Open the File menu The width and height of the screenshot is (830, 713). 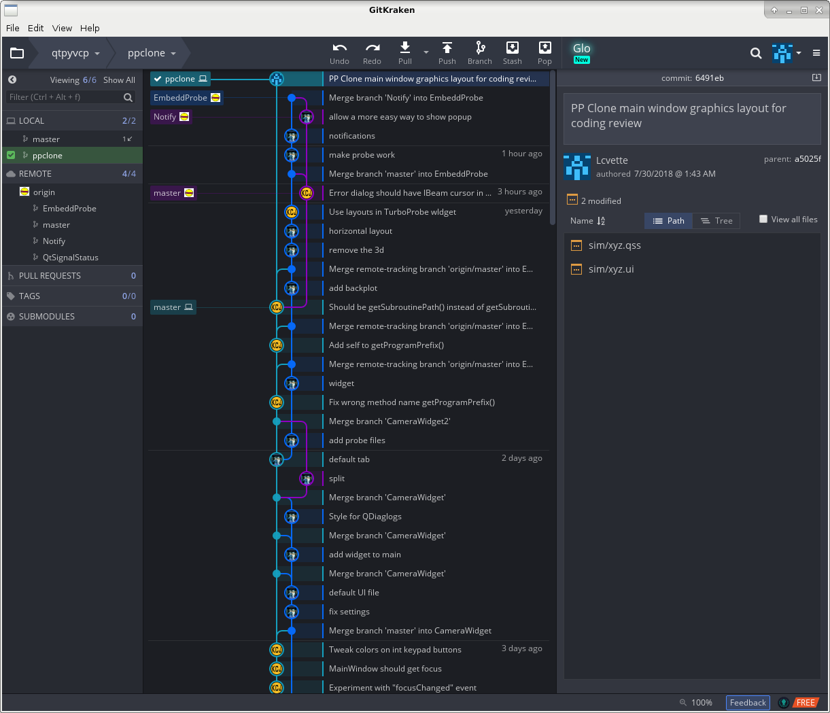point(13,28)
